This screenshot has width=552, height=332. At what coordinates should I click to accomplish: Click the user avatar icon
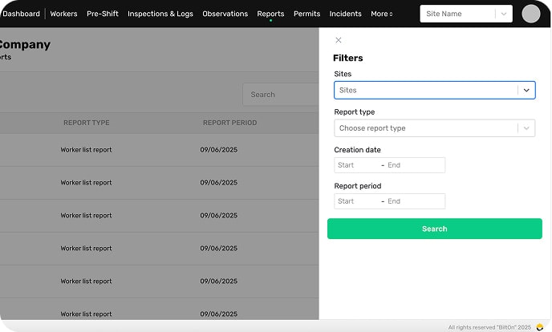(530, 14)
